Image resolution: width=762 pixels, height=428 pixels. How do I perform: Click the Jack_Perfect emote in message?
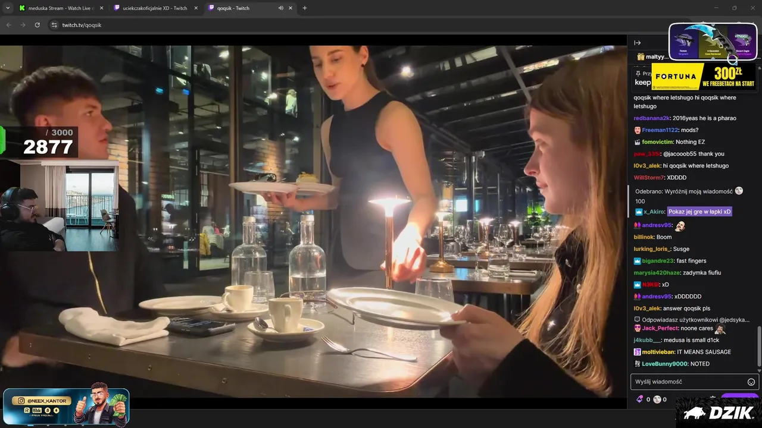coord(720,329)
